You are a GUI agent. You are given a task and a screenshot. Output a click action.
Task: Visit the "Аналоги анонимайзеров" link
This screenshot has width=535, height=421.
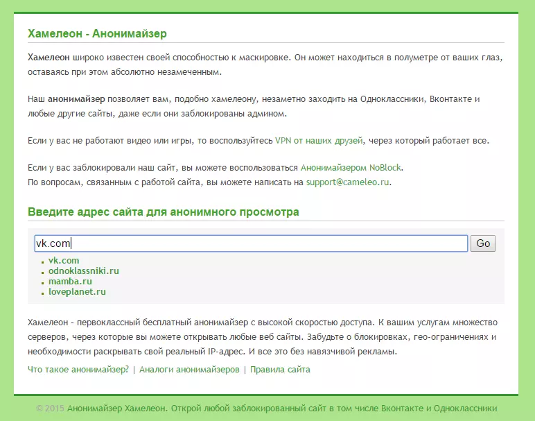coord(189,370)
